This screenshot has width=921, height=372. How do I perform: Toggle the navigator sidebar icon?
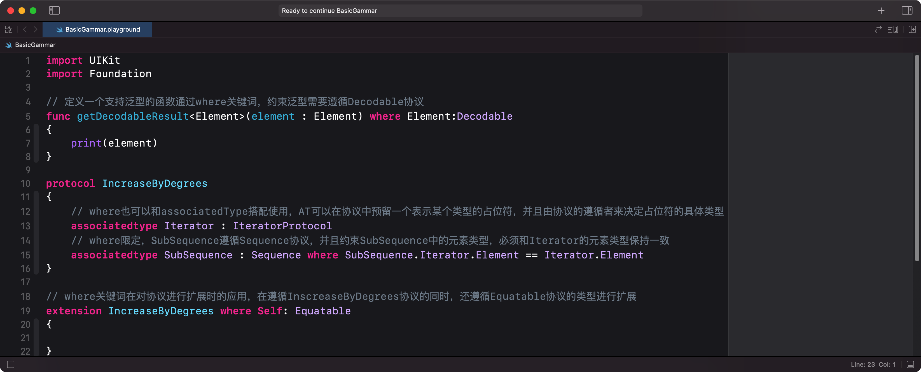[54, 10]
